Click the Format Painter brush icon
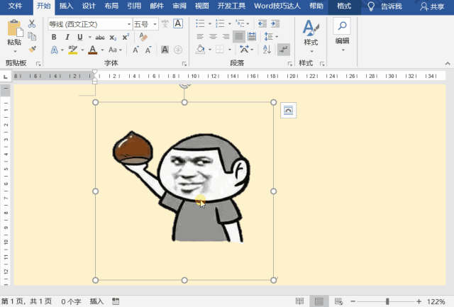This screenshot has height=307, width=454. [x=33, y=50]
